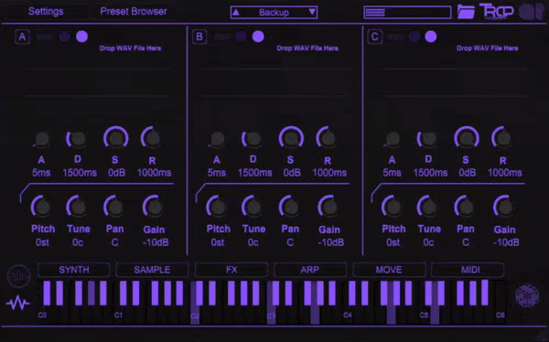Select sampler slot B icon
Screen dimensions: 549x342
pyautogui.click(x=199, y=37)
